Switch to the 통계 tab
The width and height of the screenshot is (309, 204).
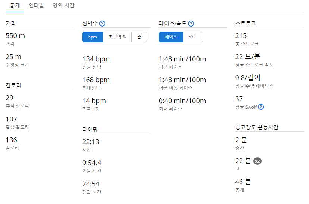coord(15,6)
